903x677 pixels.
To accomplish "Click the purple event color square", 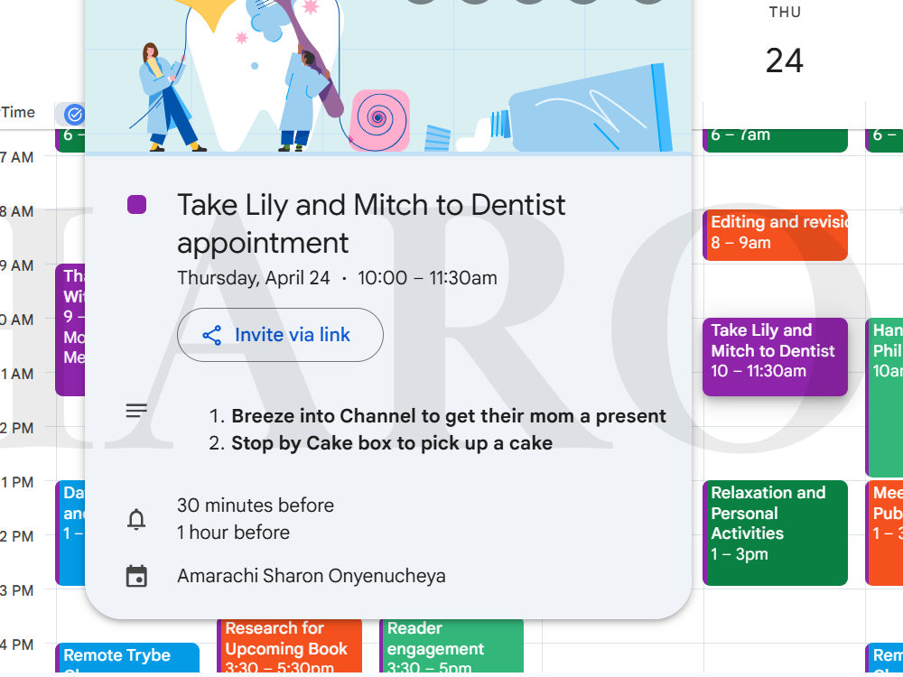I will click(136, 204).
